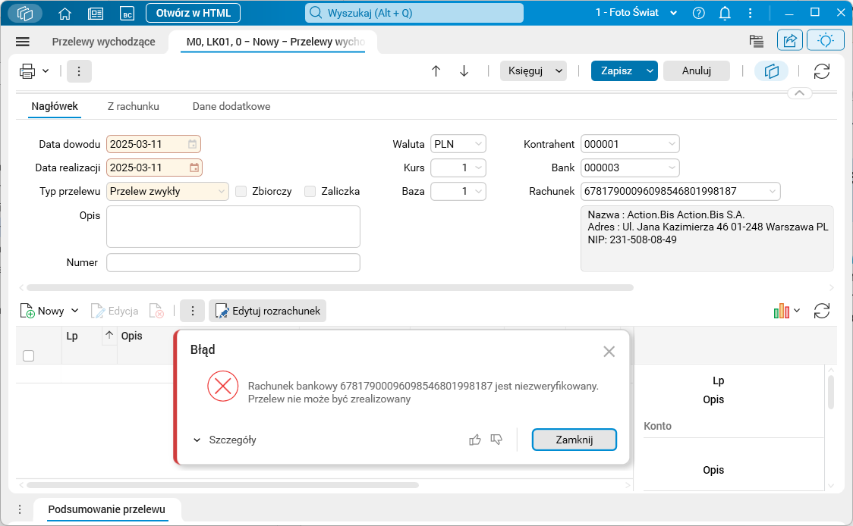
Task: Open Bank 000003 dropdown
Action: [x=672, y=168]
